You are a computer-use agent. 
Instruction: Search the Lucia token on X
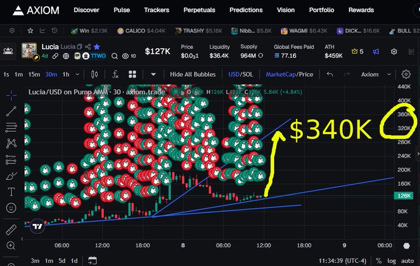pyautogui.click(x=114, y=56)
